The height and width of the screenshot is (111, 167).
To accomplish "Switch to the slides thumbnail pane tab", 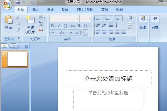I will pos(5,46).
